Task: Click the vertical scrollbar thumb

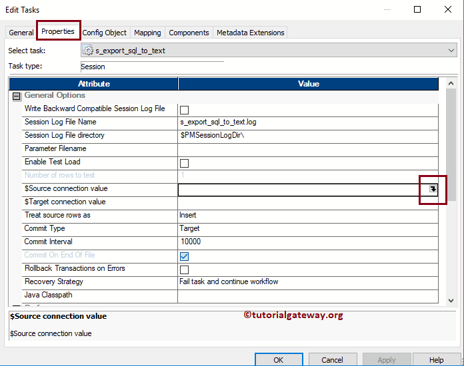Action: coord(451,145)
